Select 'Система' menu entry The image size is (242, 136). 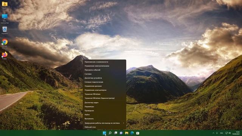[104, 74]
